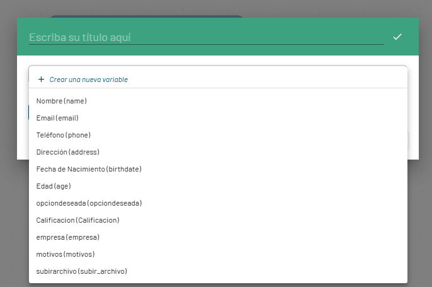Click the plus icon for new variable
Viewport: 432px width, 287px height.
[x=42, y=79]
